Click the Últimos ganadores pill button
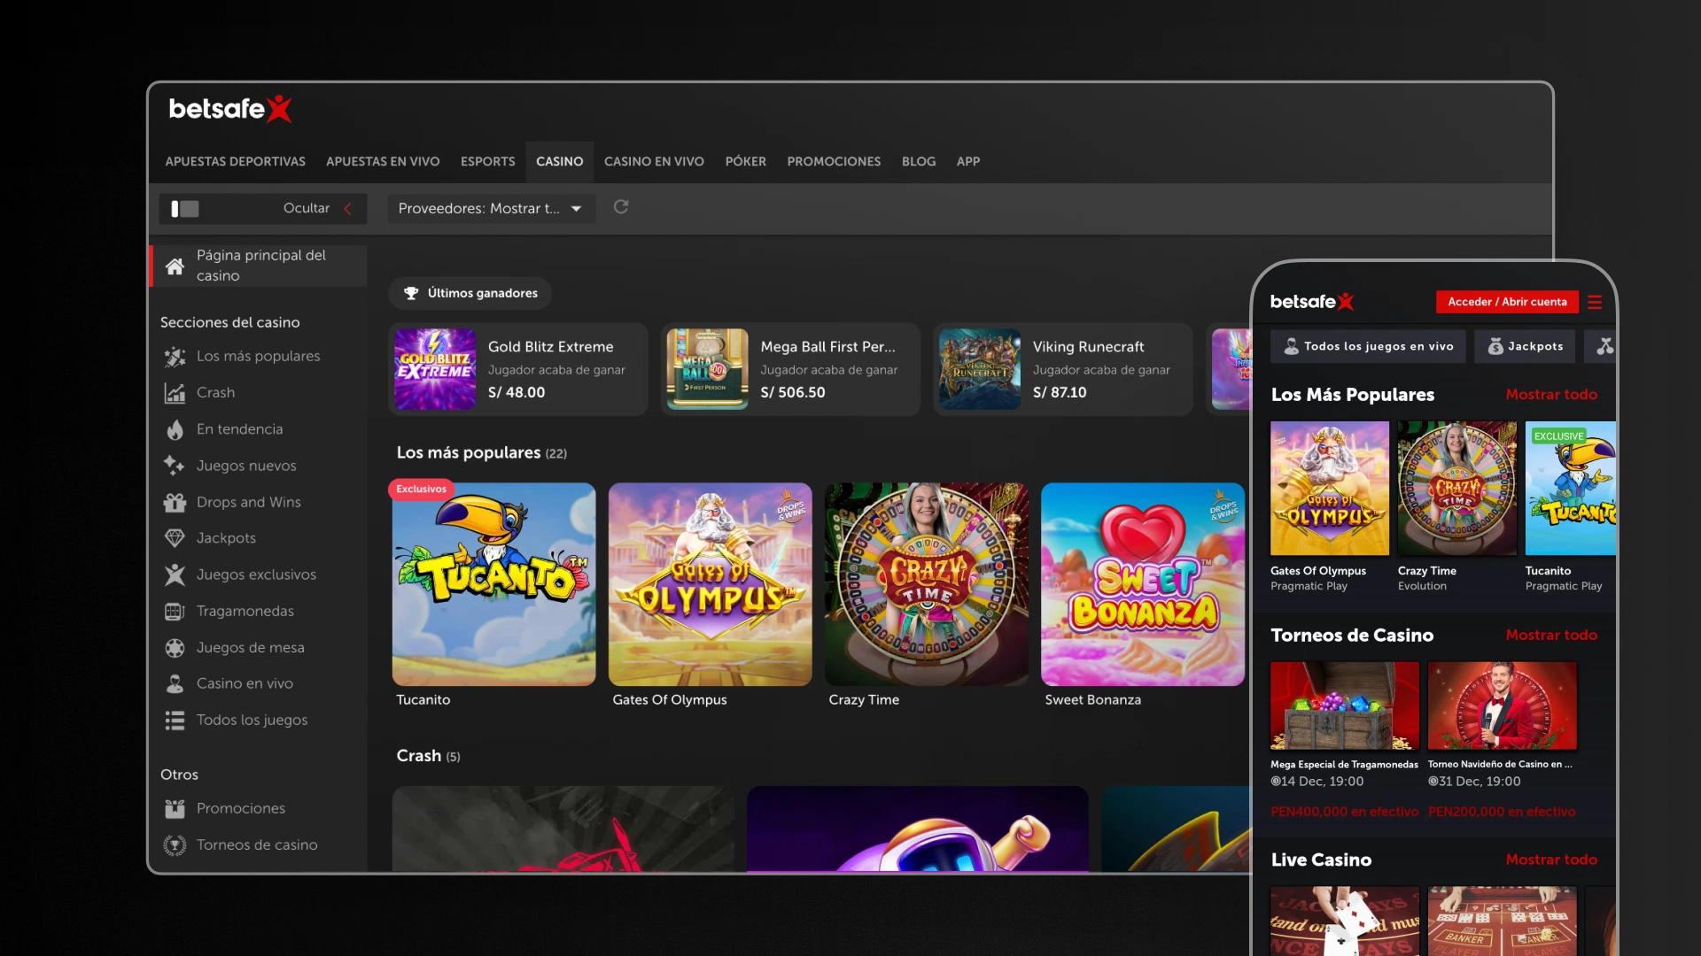Image resolution: width=1701 pixels, height=956 pixels. tap(470, 293)
